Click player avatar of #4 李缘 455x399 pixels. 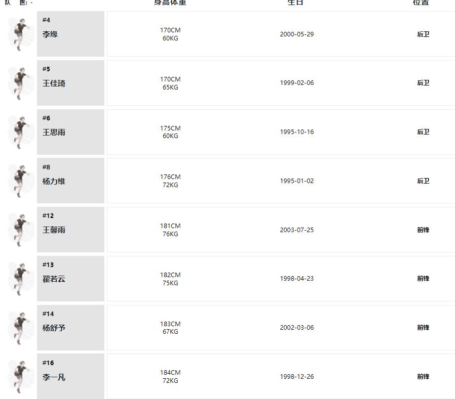pos(20,34)
